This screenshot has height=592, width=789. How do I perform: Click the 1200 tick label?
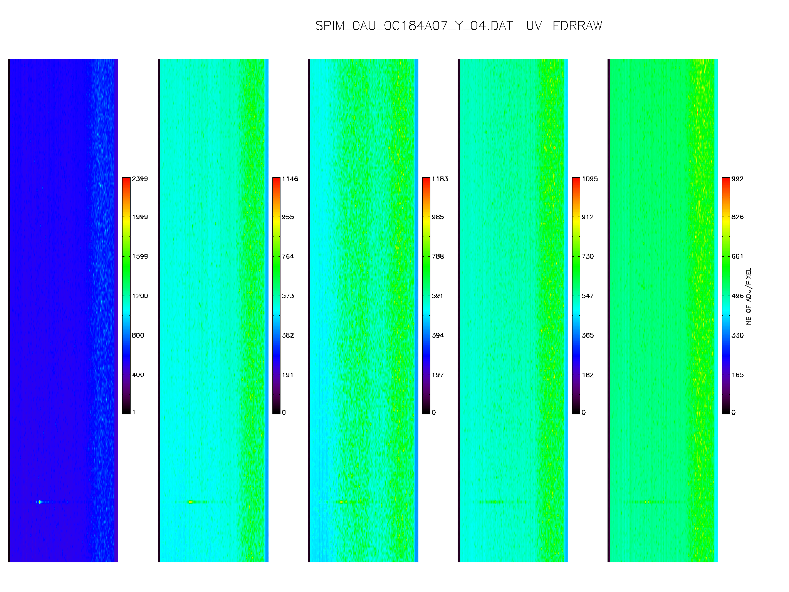coord(140,296)
